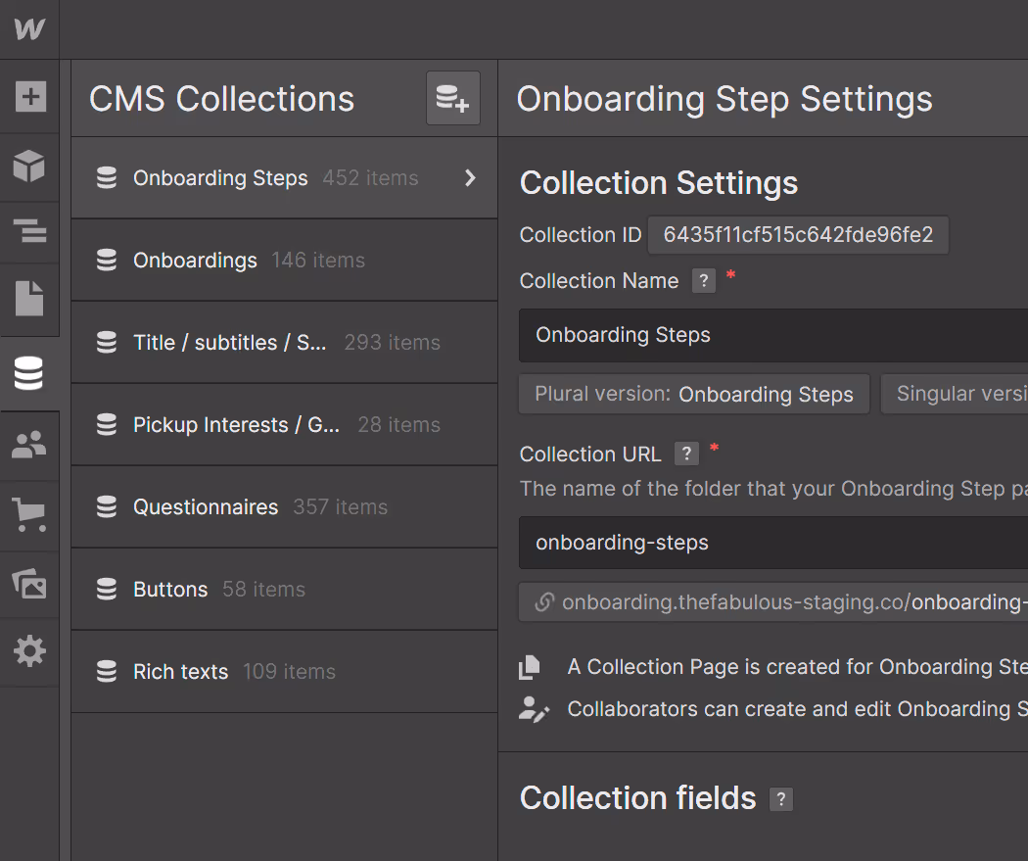Click the Singular version tag

[955, 394]
